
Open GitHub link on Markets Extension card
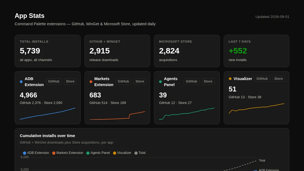pyautogui.click(x=123, y=81)
